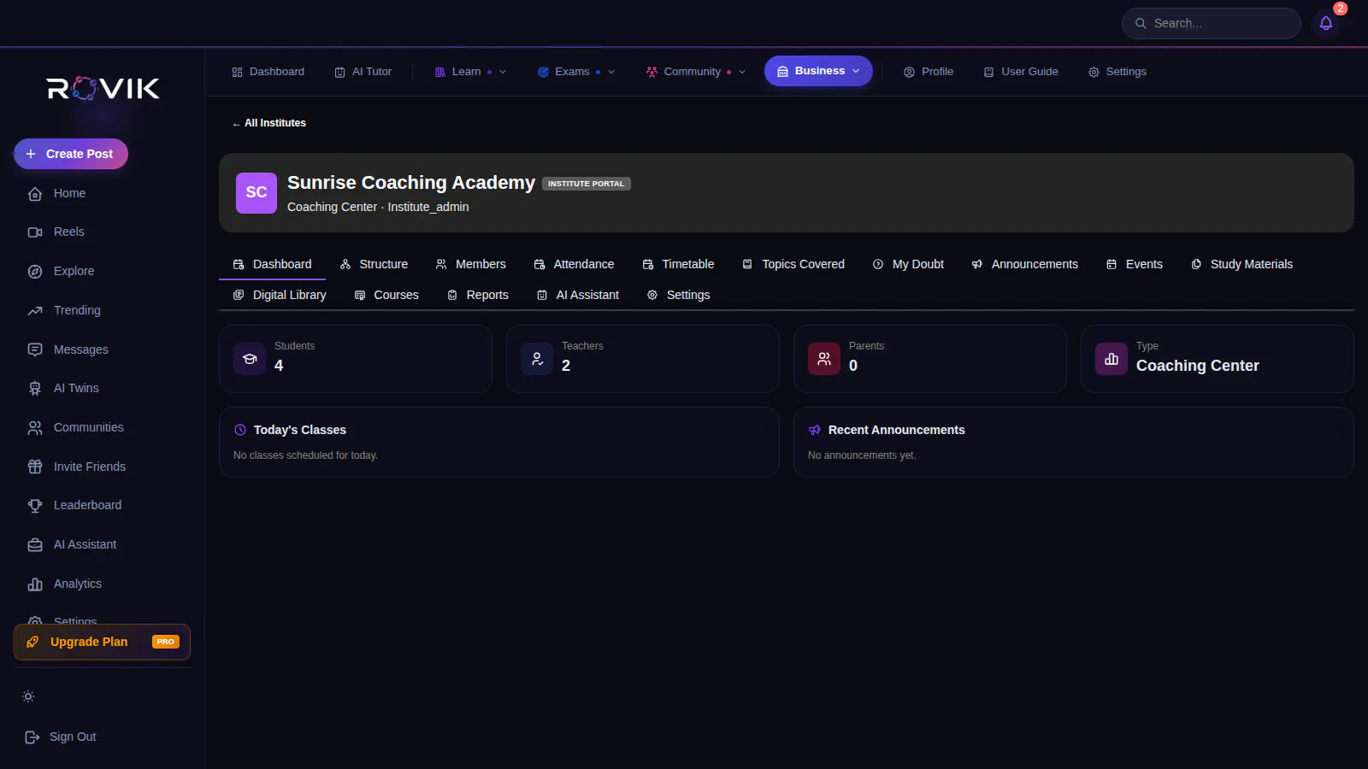1368x769 pixels.
Task: Click the Create Post button
Action: (71, 154)
